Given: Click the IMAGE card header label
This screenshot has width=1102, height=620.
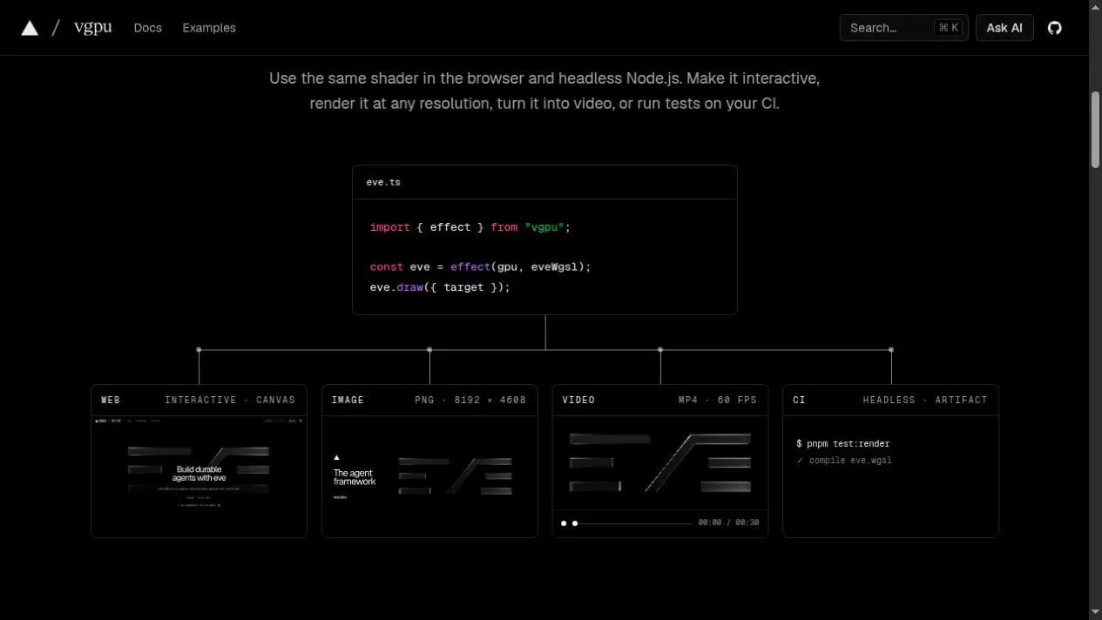Looking at the screenshot, I should coord(348,400).
